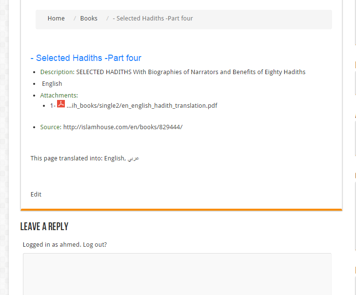Visit the islamhouse.com source URL
The width and height of the screenshot is (356, 295).
pos(123,127)
